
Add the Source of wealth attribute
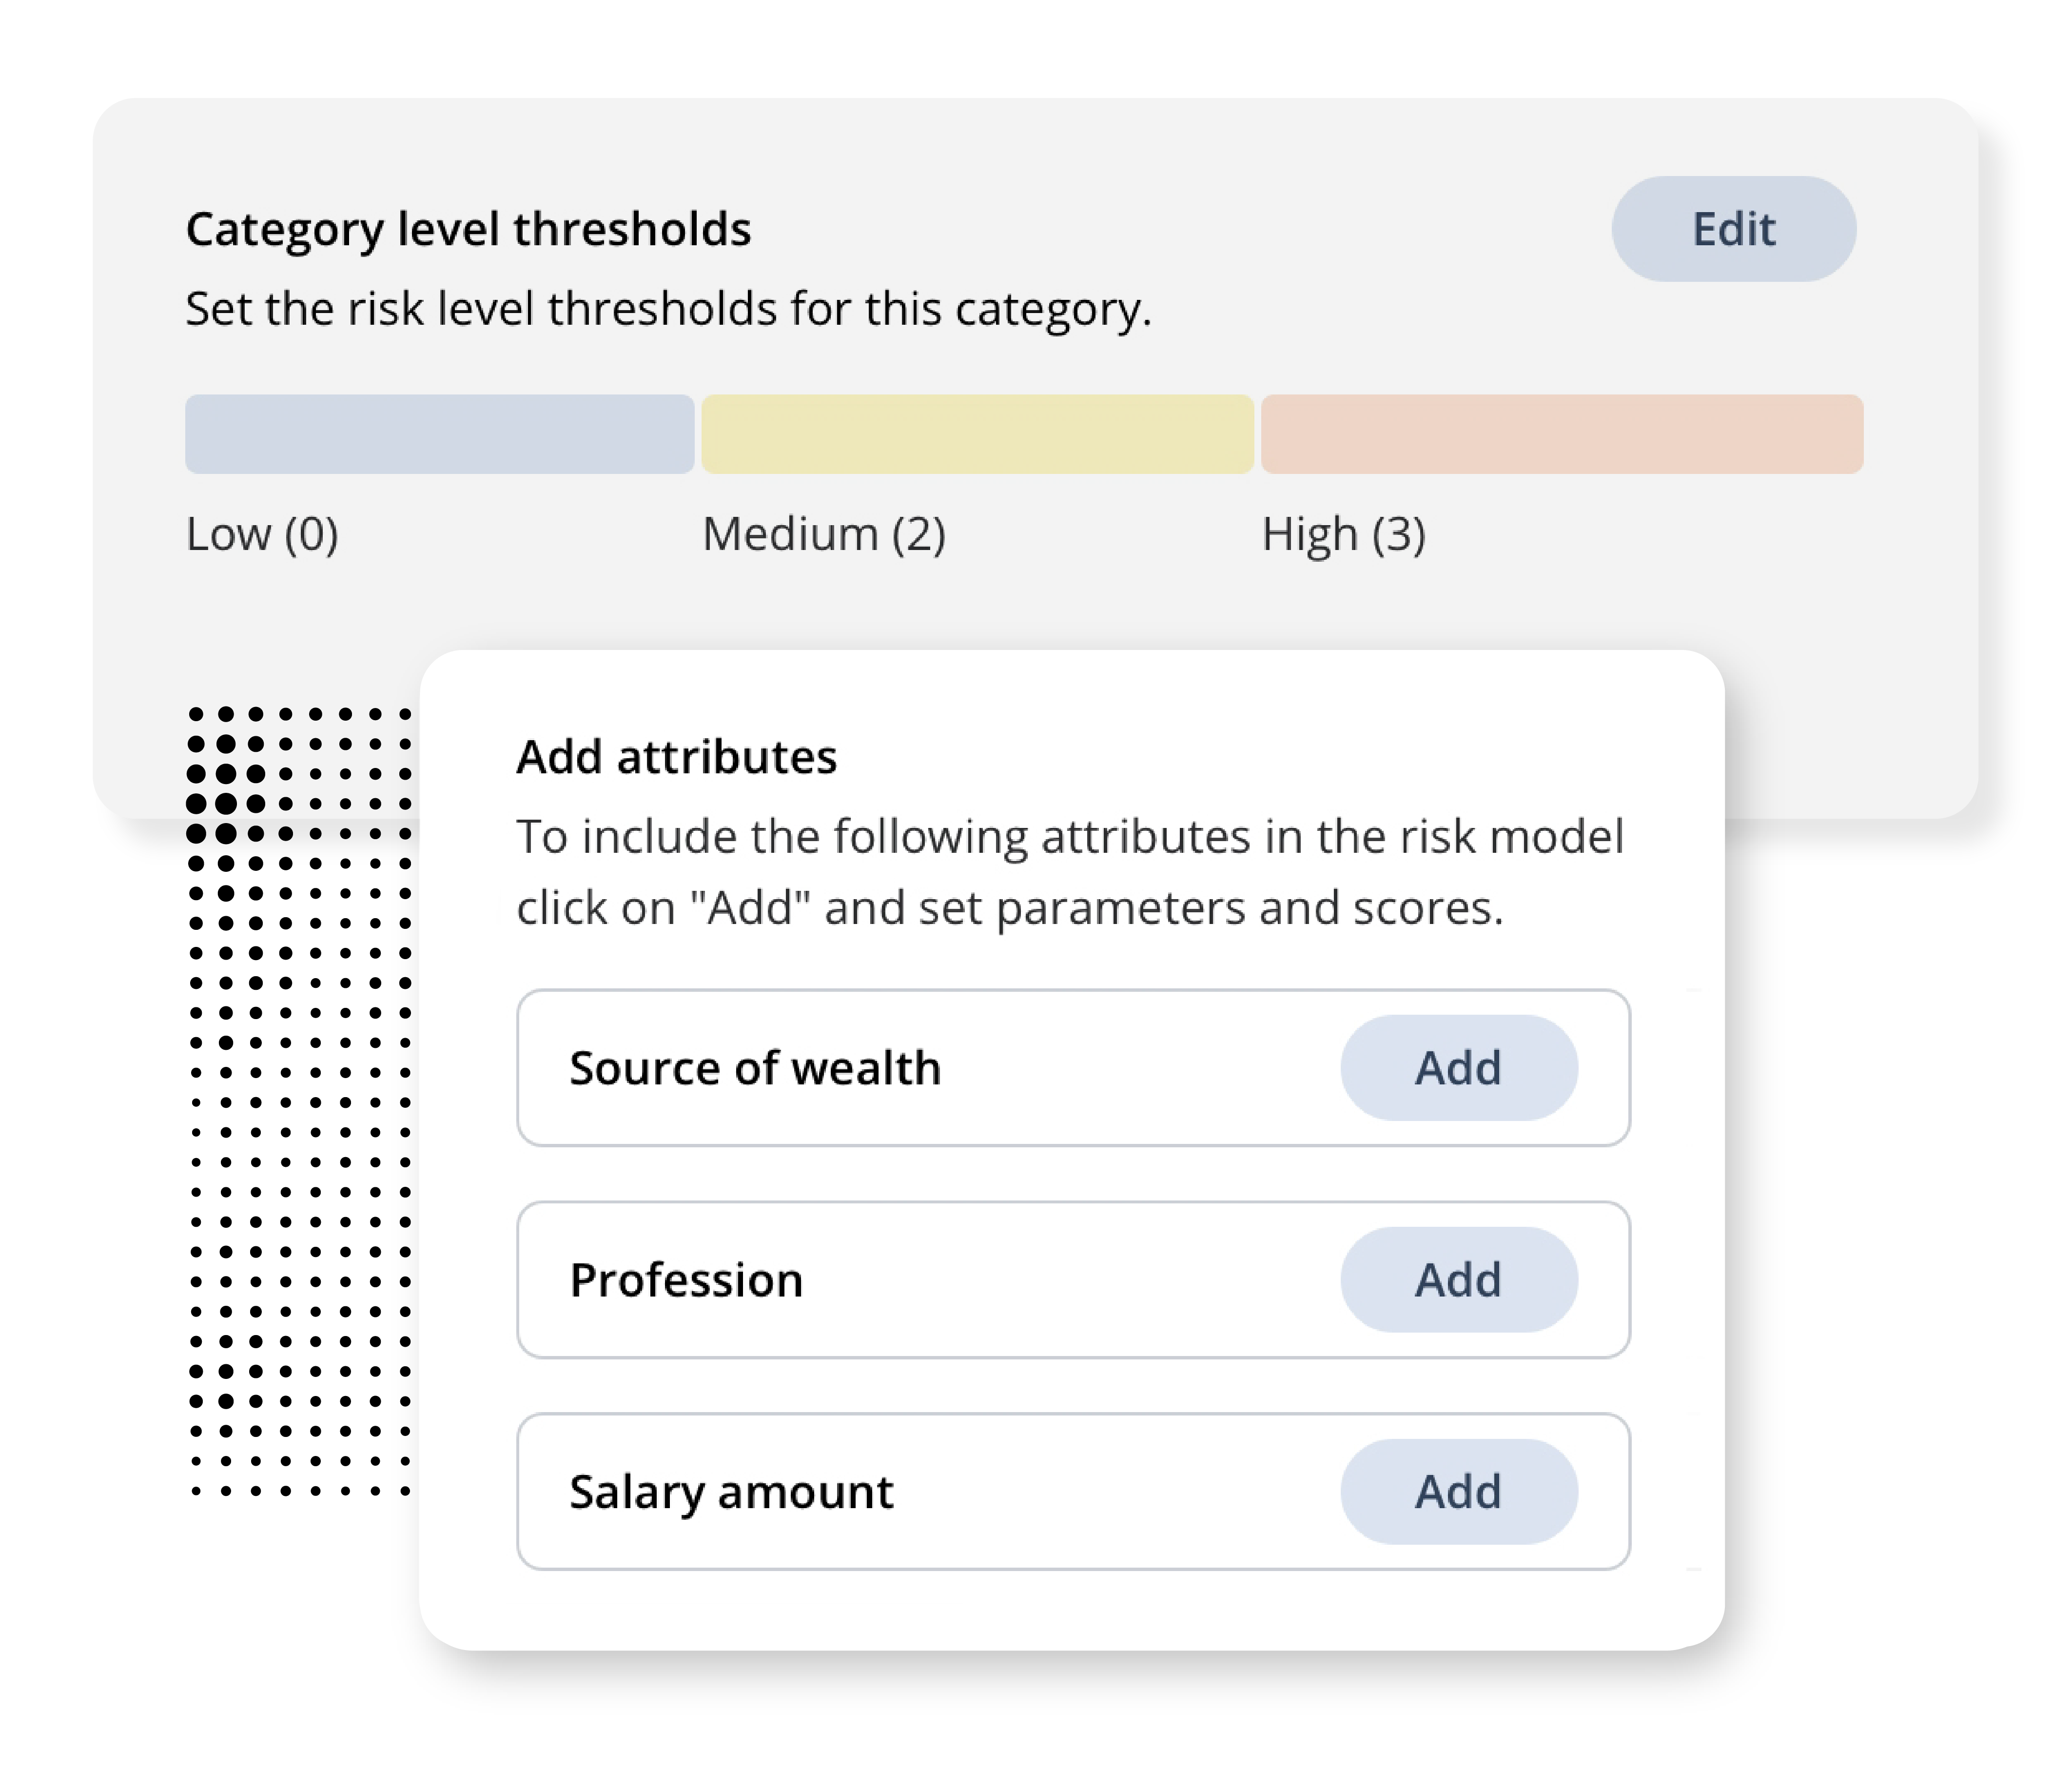pyautogui.click(x=1459, y=1067)
